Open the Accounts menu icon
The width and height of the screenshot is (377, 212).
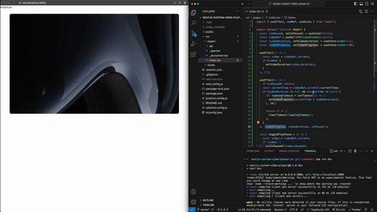[x=193, y=191]
